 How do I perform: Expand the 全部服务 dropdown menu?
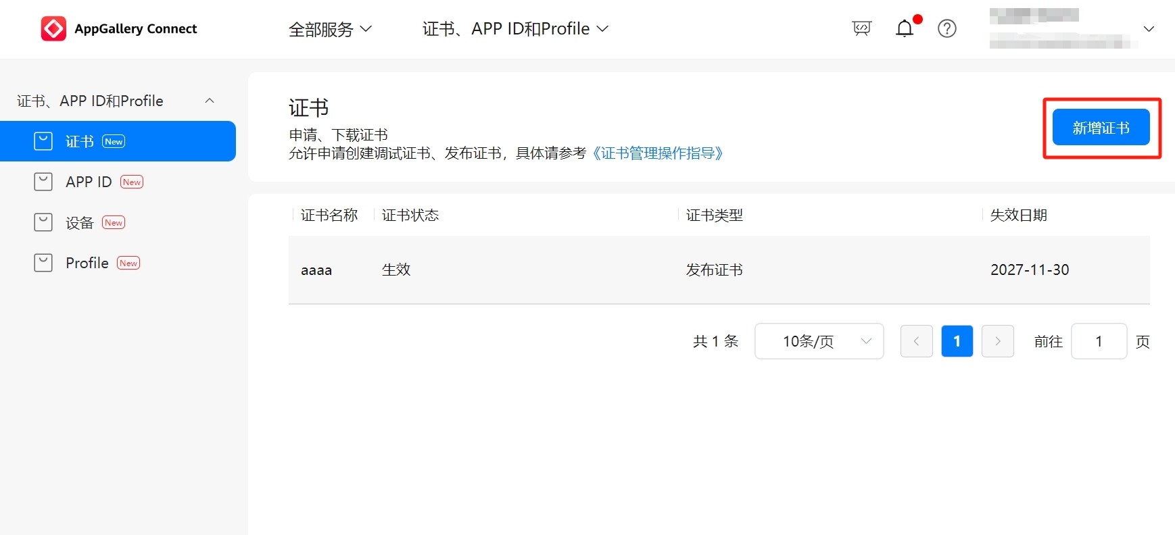[x=330, y=29]
